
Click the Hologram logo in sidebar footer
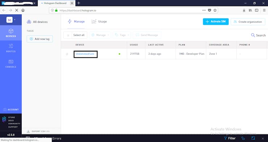click(4, 119)
